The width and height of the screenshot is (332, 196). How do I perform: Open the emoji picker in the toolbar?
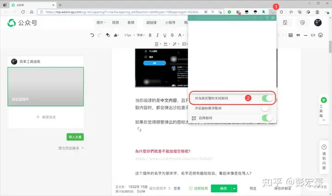click(x=320, y=35)
